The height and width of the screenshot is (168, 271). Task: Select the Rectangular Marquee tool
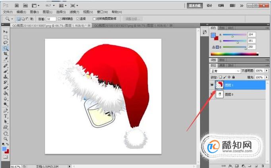[x=6, y=37]
